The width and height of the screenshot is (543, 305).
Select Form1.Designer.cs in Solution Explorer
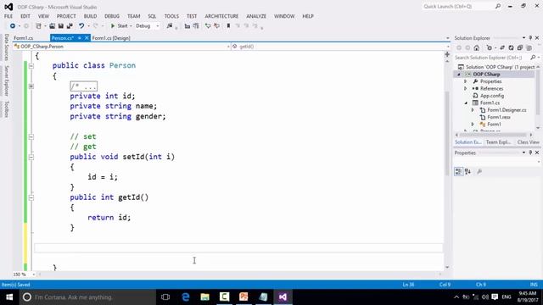click(x=507, y=110)
